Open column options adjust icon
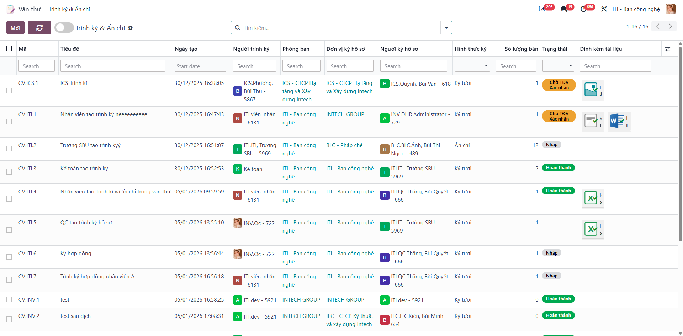The width and height of the screenshot is (683, 336). [x=667, y=49]
